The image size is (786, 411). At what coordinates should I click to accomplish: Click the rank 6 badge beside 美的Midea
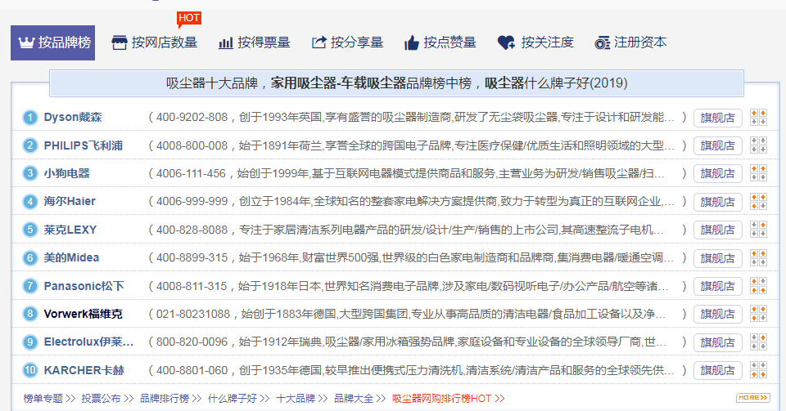tap(30, 258)
